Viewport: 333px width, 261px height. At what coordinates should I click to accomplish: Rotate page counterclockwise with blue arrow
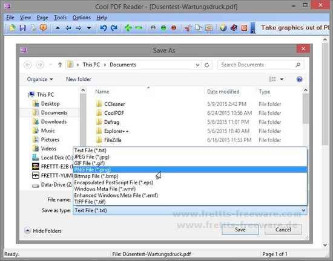point(104,28)
